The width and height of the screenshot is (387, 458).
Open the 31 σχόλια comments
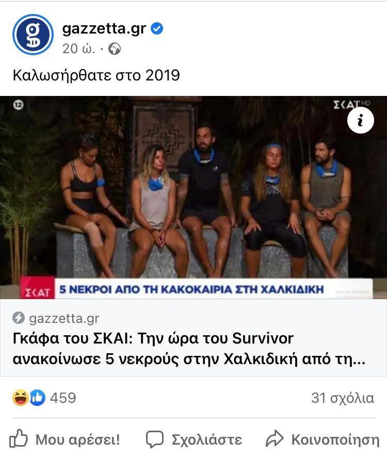tap(343, 398)
